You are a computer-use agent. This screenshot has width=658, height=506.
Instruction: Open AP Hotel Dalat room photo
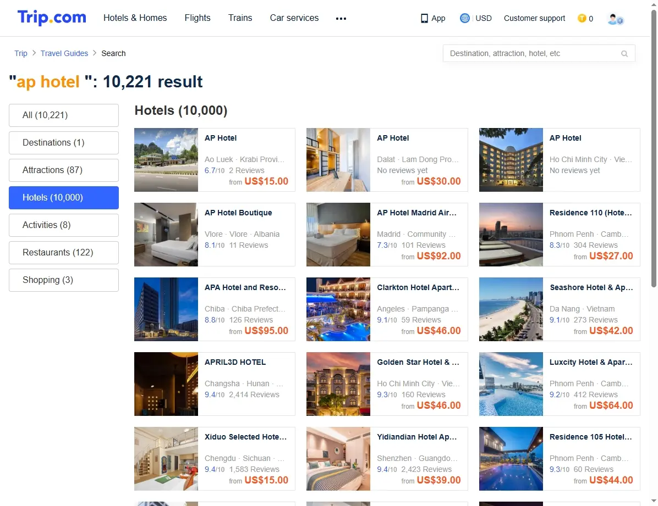(x=338, y=160)
